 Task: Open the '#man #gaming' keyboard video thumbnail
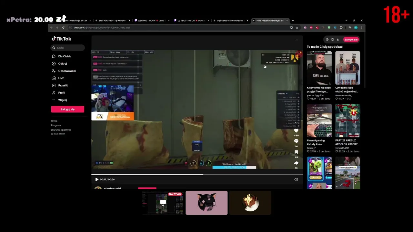tap(319, 121)
